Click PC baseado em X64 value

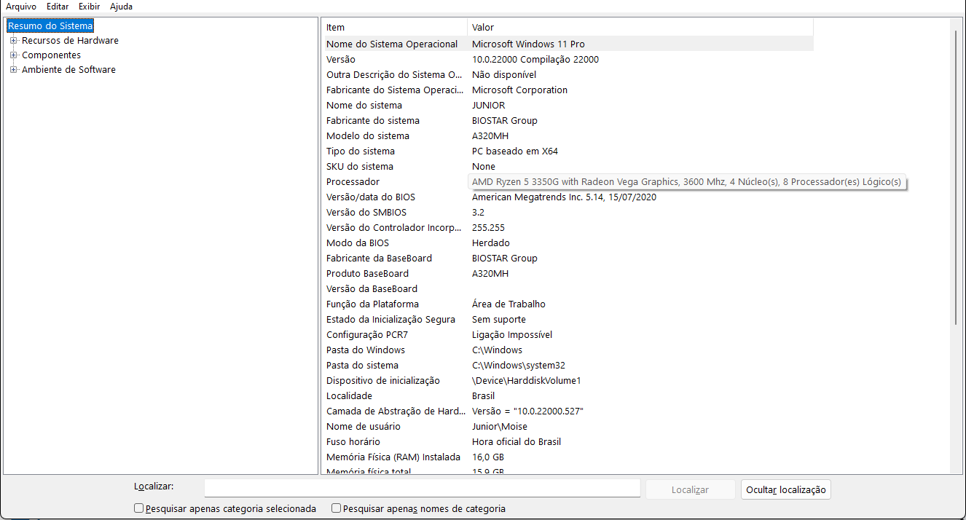(x=515, y=151)
